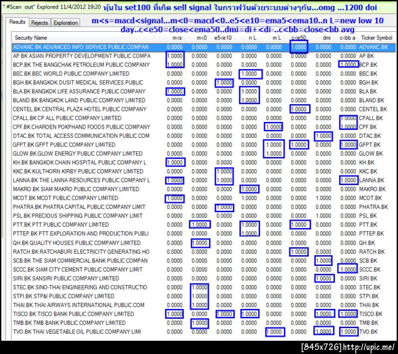
Task: Switch to the Results tab
Action: (17, 22)
